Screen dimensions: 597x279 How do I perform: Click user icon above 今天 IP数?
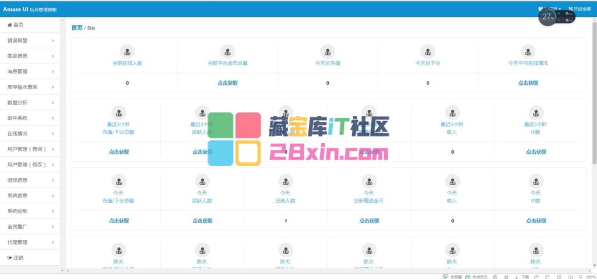(x=536, y=182)
